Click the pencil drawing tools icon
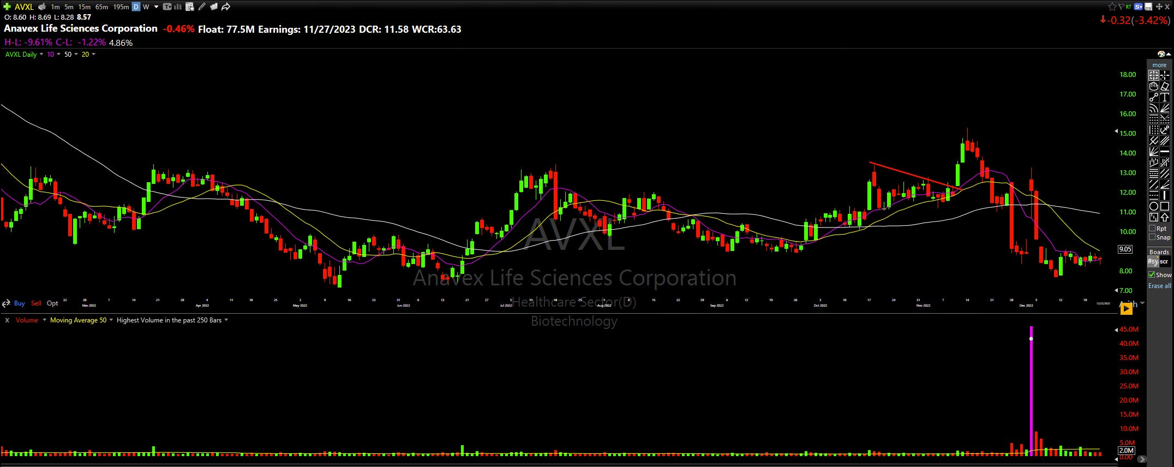Viewport: 1174px width, 467px height. point(202,7)
